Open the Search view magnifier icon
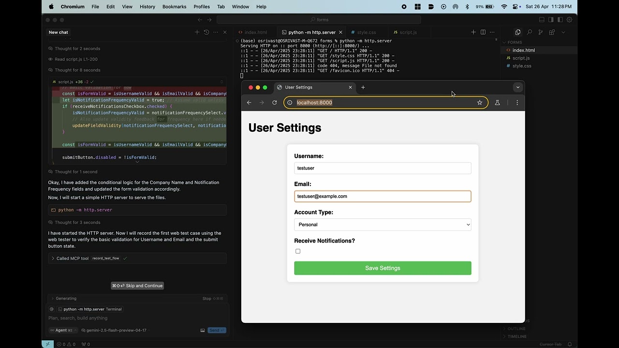 click(x=530, y=32)
